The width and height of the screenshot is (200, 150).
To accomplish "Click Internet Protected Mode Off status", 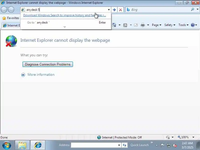I will coord(119,137).
